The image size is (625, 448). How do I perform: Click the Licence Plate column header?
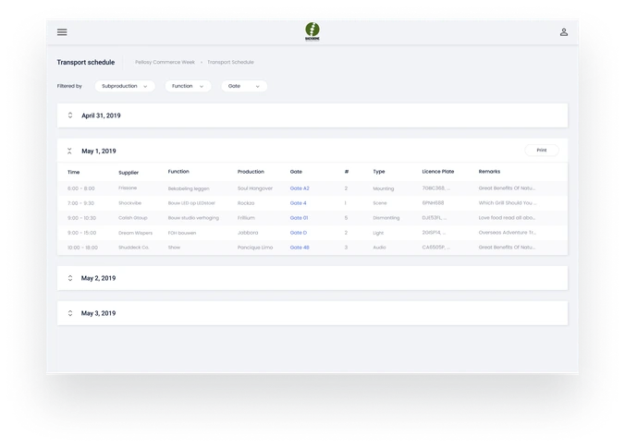438,172
